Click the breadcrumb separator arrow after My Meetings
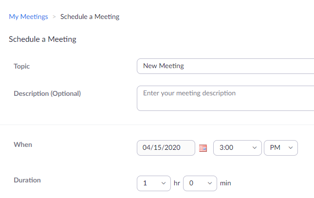The image size is (314, 198). point(54,17)
